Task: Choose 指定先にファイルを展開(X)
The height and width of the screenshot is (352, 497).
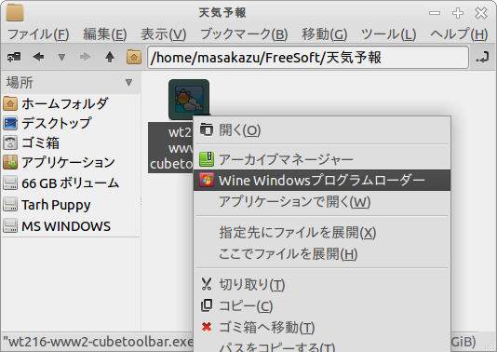Action: 322,233
